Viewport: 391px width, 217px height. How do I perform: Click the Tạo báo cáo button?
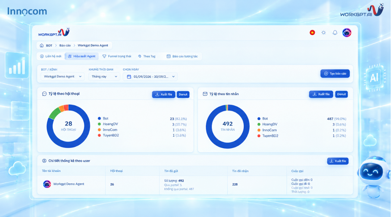[x=335, y=73]
